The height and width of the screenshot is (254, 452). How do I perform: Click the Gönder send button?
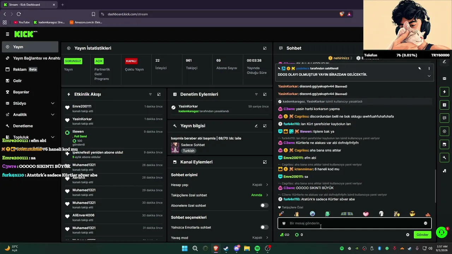422,235
